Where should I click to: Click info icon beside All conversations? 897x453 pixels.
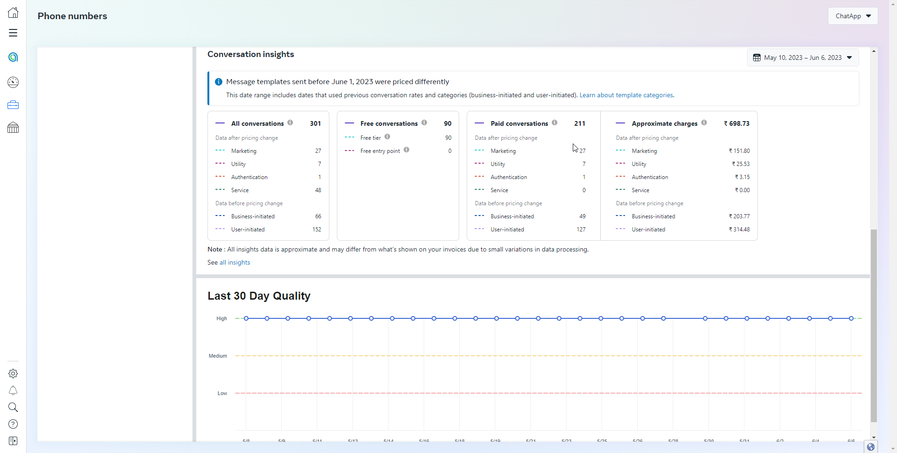pos(290,123)
